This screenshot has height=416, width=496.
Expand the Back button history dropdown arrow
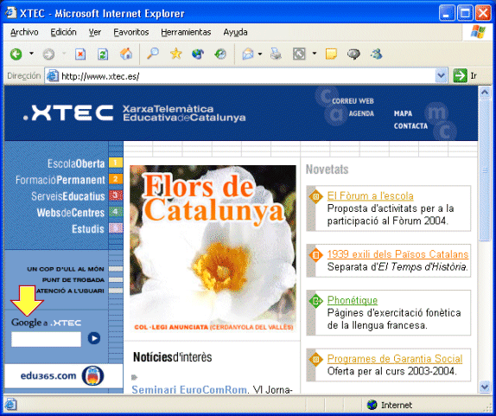(31, 53)
